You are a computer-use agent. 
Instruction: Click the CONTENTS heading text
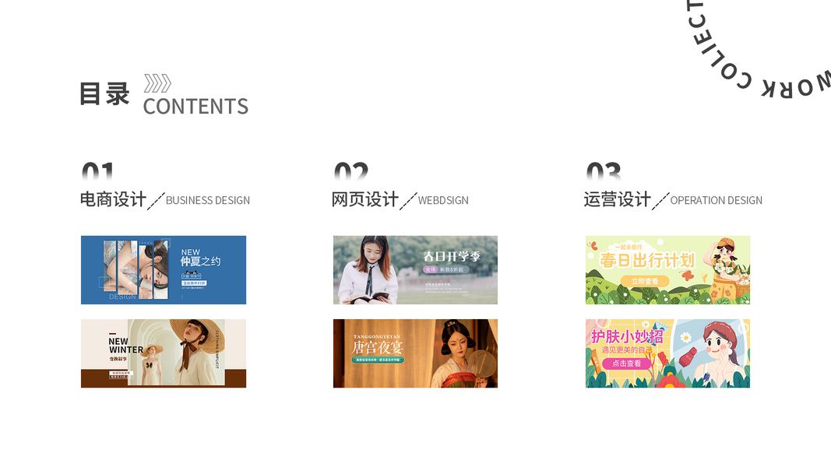coord(195,107)
